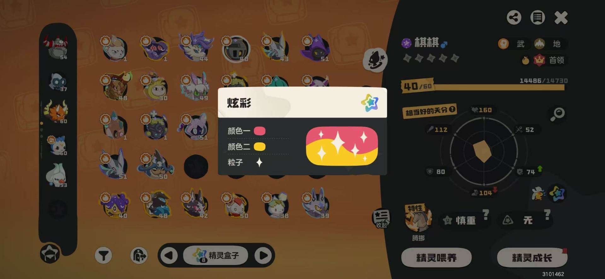605x279 pixels.
Task: Click the 颜色一 pink color swatch
Action: tap(260, 131)
